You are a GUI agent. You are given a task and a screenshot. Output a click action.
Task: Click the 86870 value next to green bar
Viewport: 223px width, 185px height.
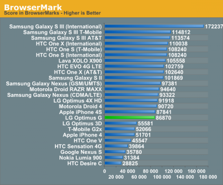tap(163, 118)
